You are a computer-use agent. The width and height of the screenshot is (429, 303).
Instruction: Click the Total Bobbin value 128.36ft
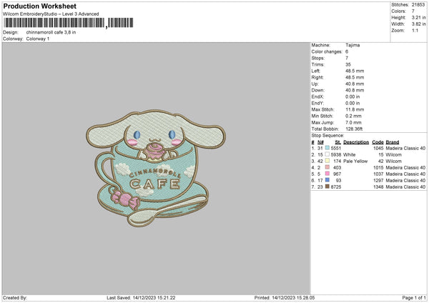(354, 129)
